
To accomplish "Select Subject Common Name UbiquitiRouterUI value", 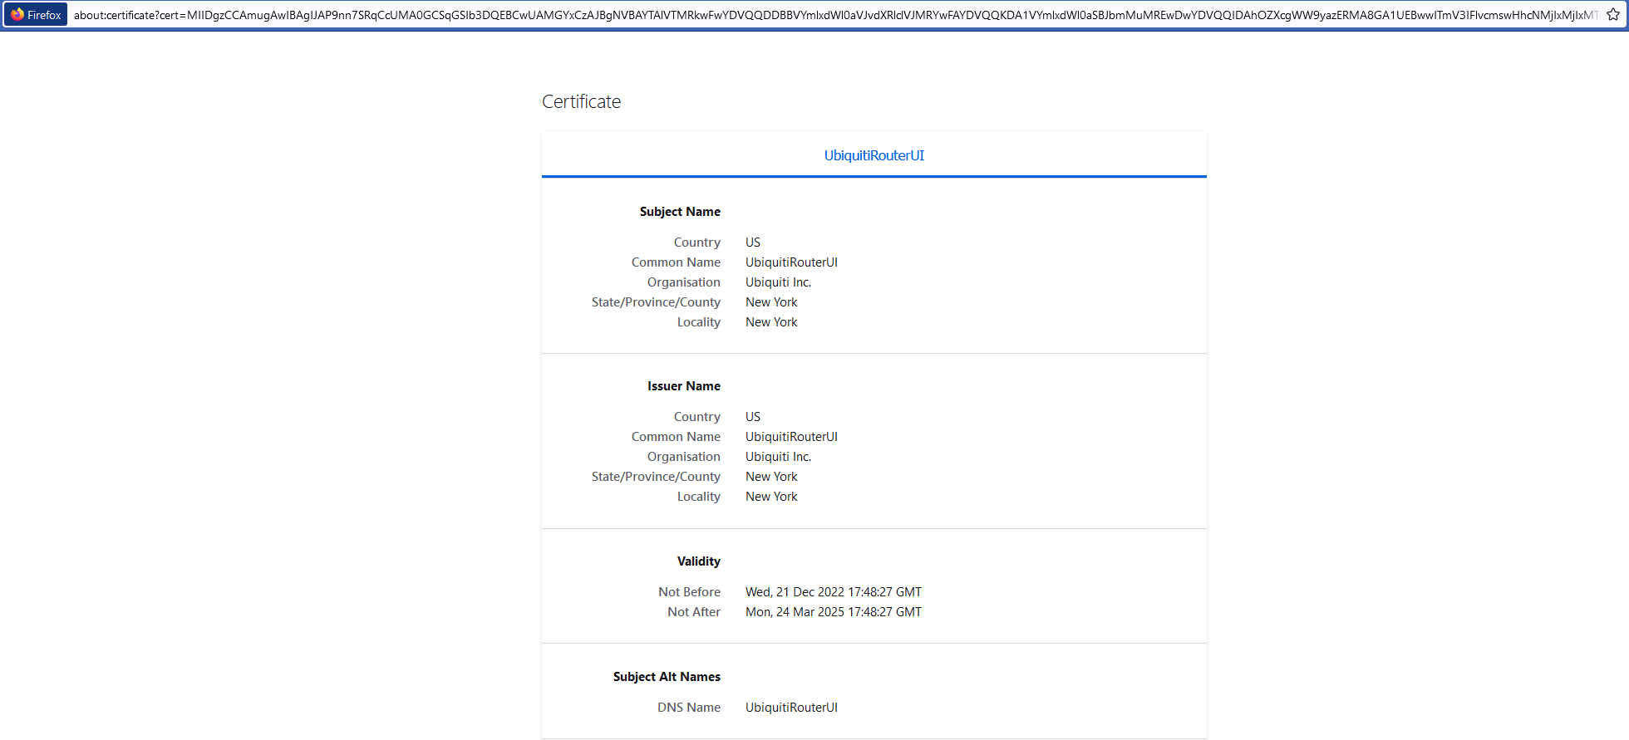I will pyautogui.click(x=791, y=262).
